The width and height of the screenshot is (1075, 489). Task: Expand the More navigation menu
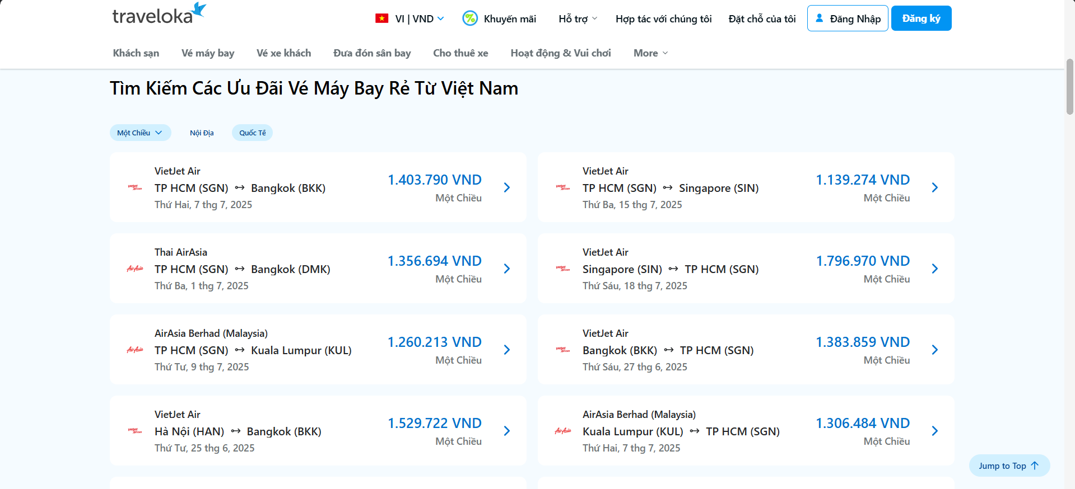(650, 53)
